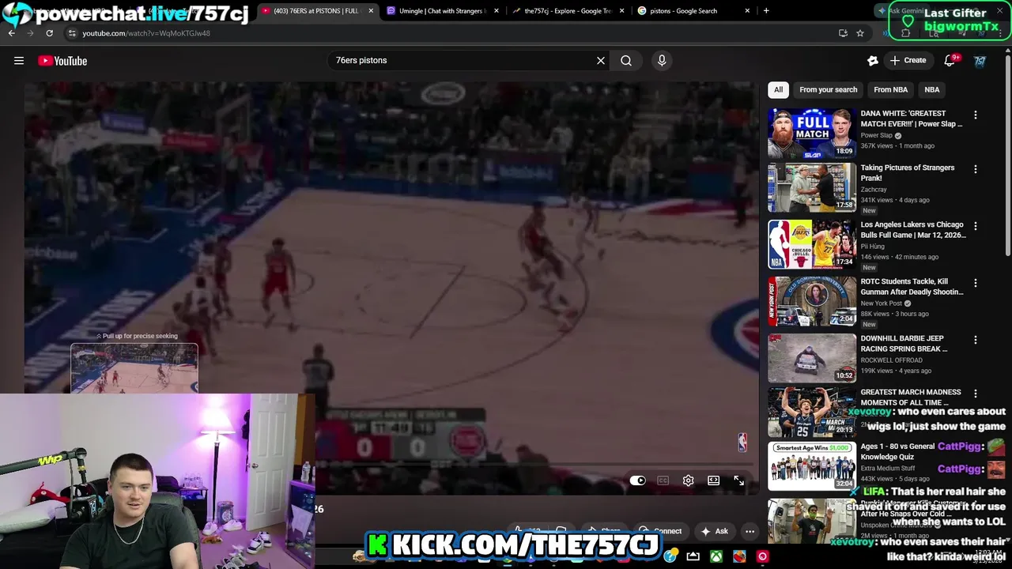Select the From your search chip
This screenshot has height=569, width=1012.
828,90
